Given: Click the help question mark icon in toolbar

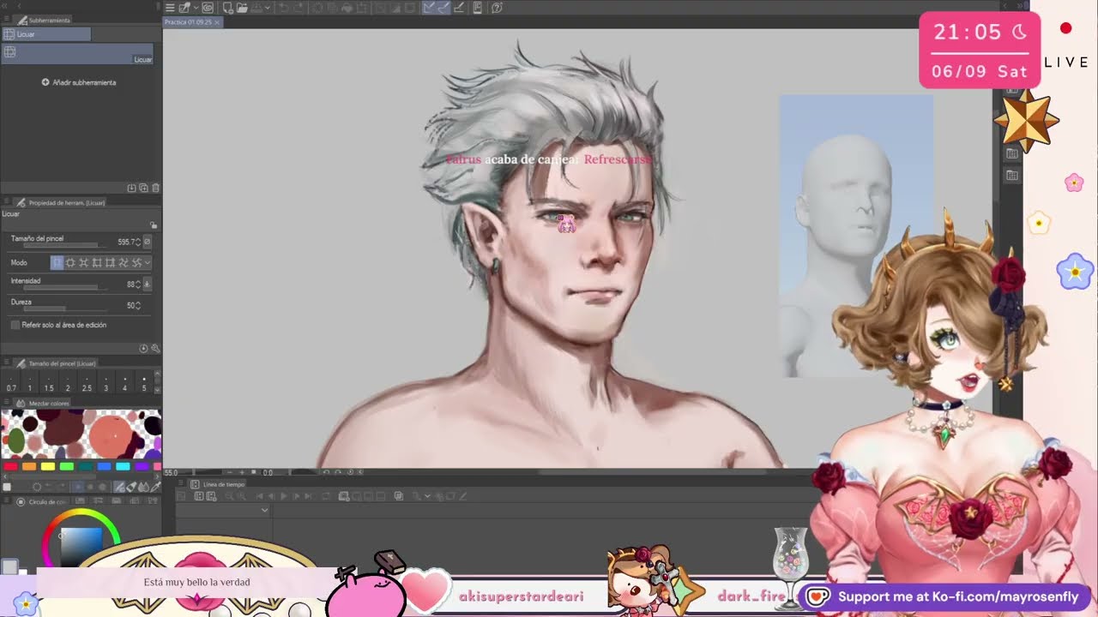Looking at the screenshot, I should 497,8.
